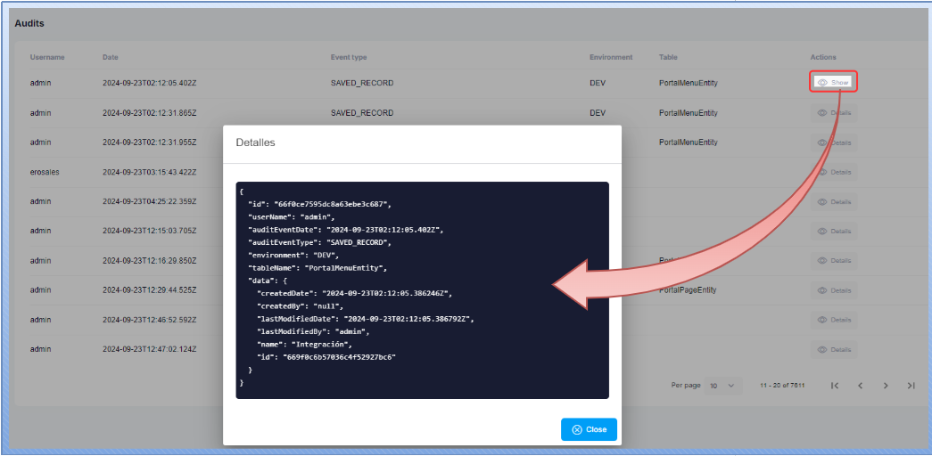Click Details for the 02:12:31.865Z audit row
This screenshot has width=932, height=456.
point(834,113)
